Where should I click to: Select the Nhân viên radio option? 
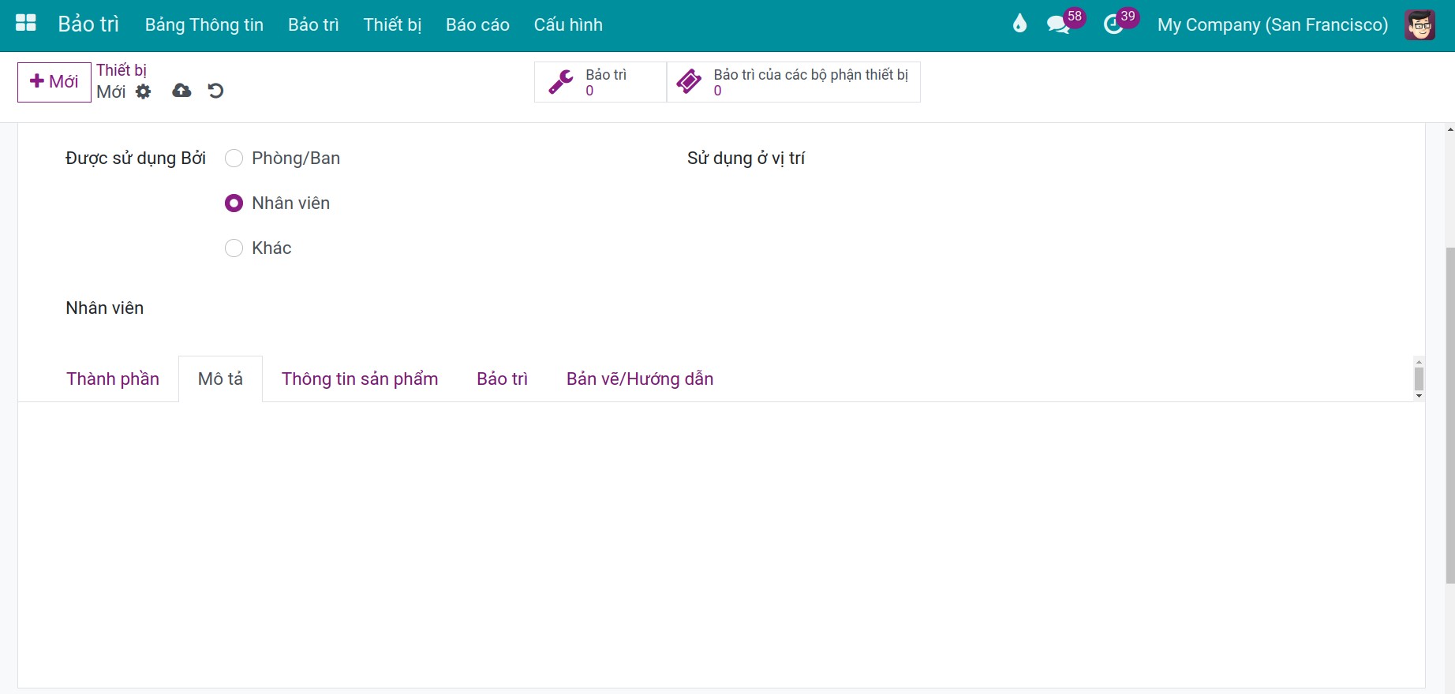tap(234, 203)
